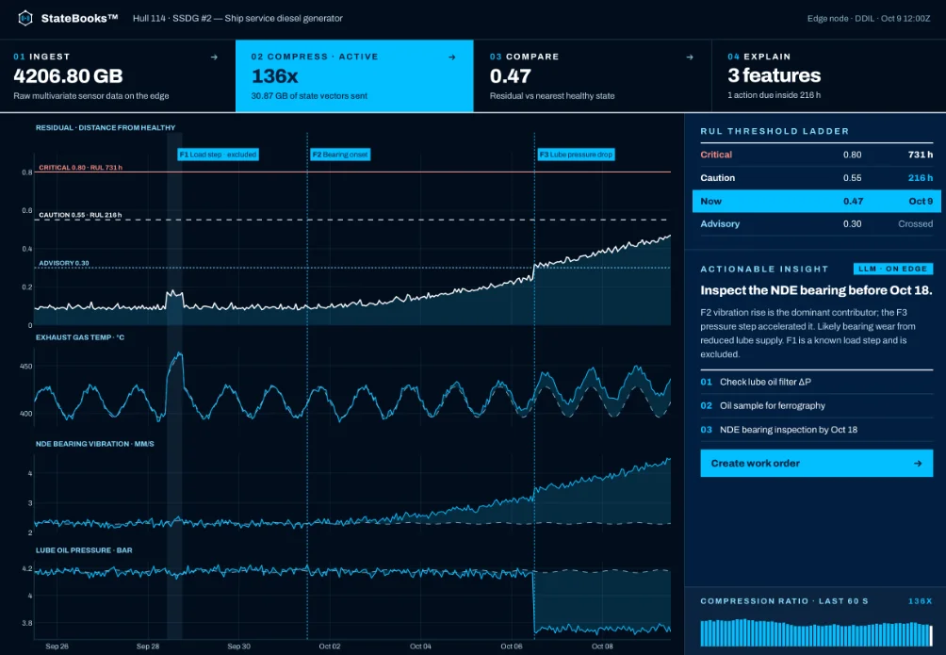Image resolution: width=946 pixels, height=655 pixels.
Task: Click the arrow on the Compare card
Action: [x=690, y=57]
